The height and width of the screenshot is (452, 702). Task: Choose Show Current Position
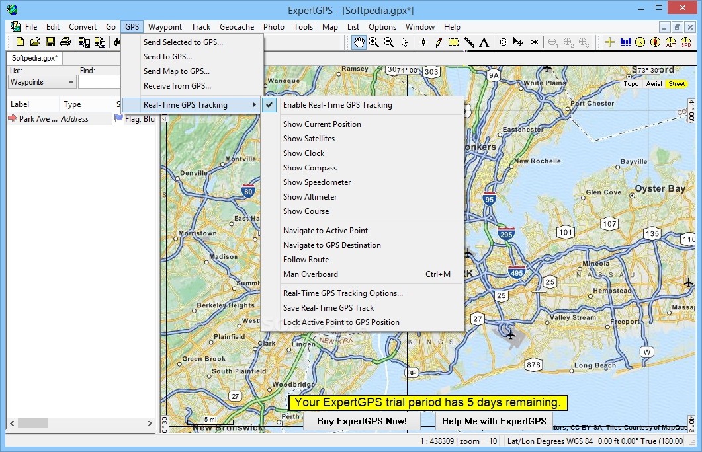tap(362, 124)
